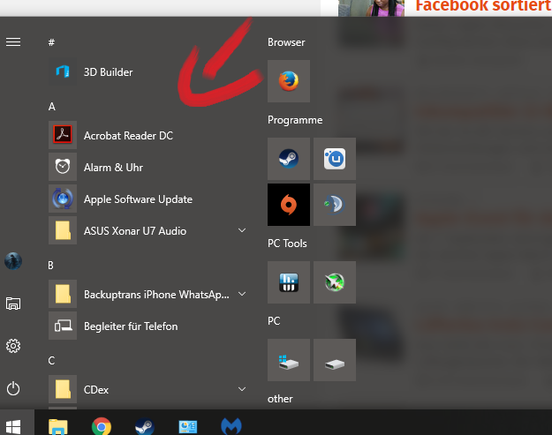552x435 pixels.
Task: Expand the ASUS Xonar U7 Audio folder
Action: (242, 230)
